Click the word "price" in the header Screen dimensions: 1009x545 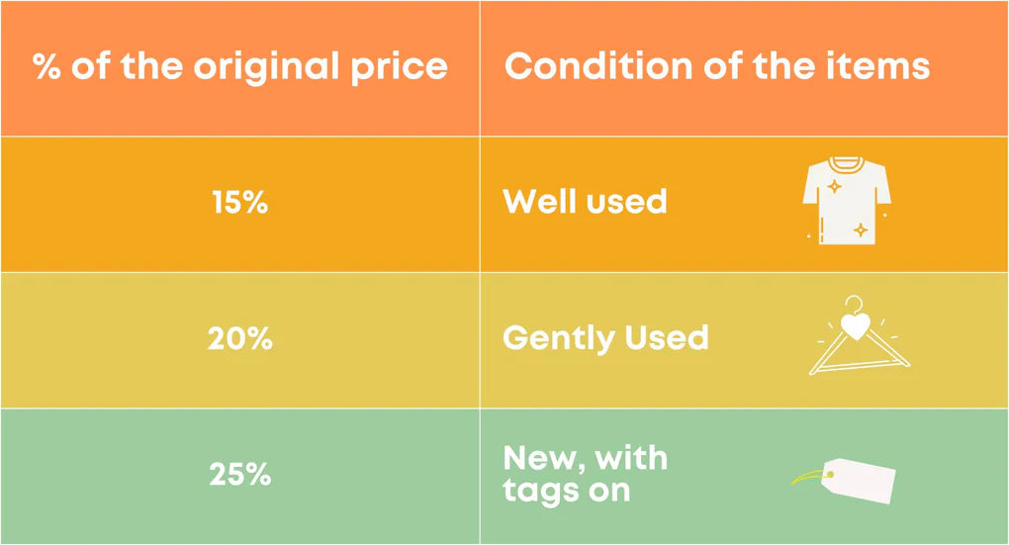point(399,69)
